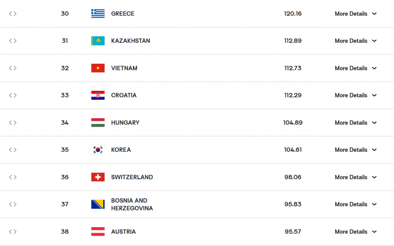Viewport: 394px width, 246px height.
Task: Expand More Details for Greece
Action: click(x=356, y=14)
